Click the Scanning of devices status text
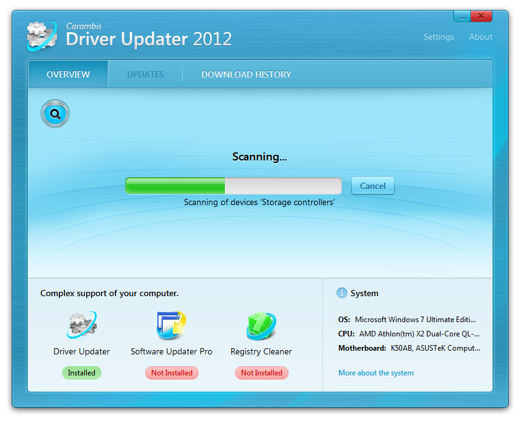Screen dimensions: 521x425 [x=260, y=202]
